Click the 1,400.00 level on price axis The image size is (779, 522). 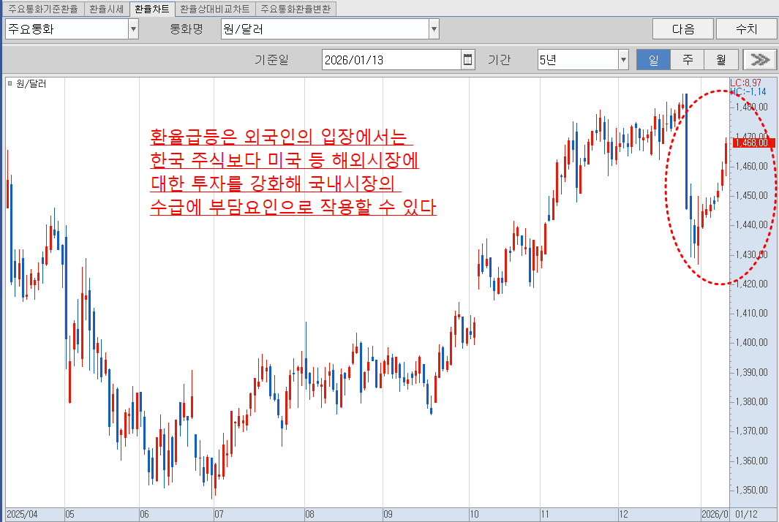click(752, 342)
